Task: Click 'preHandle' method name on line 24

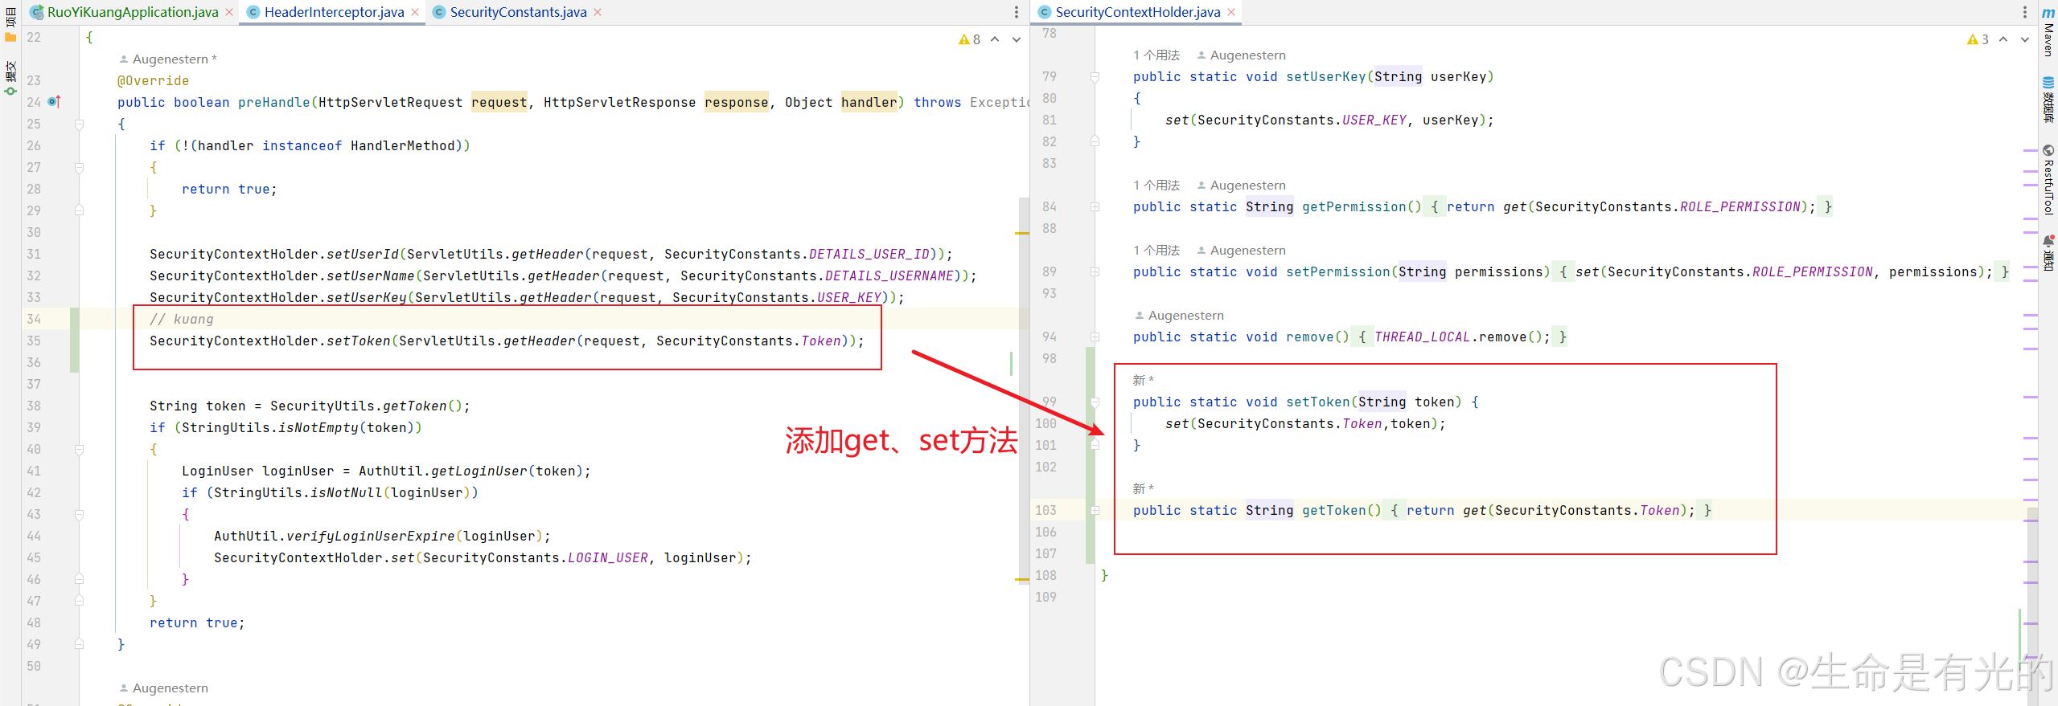Action: 273,102
